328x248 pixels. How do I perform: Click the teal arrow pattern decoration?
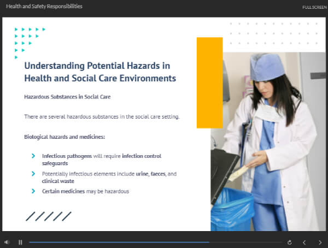pyautogui.click(x=27, y=40)
